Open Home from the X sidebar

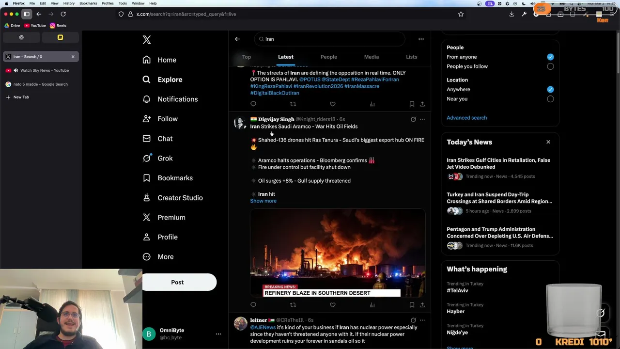pyautogui.click(x=159, y=60)
